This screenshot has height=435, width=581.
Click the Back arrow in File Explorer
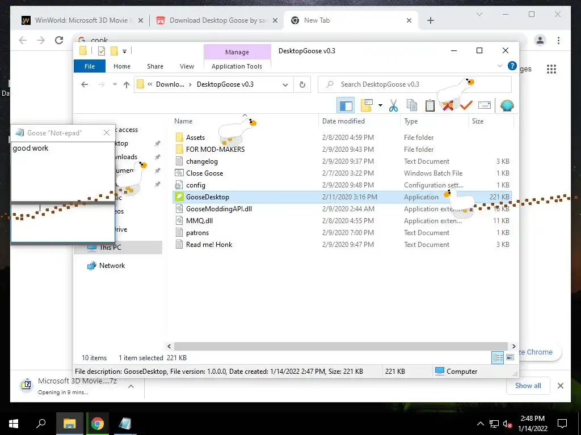click(x=85, y=84)
